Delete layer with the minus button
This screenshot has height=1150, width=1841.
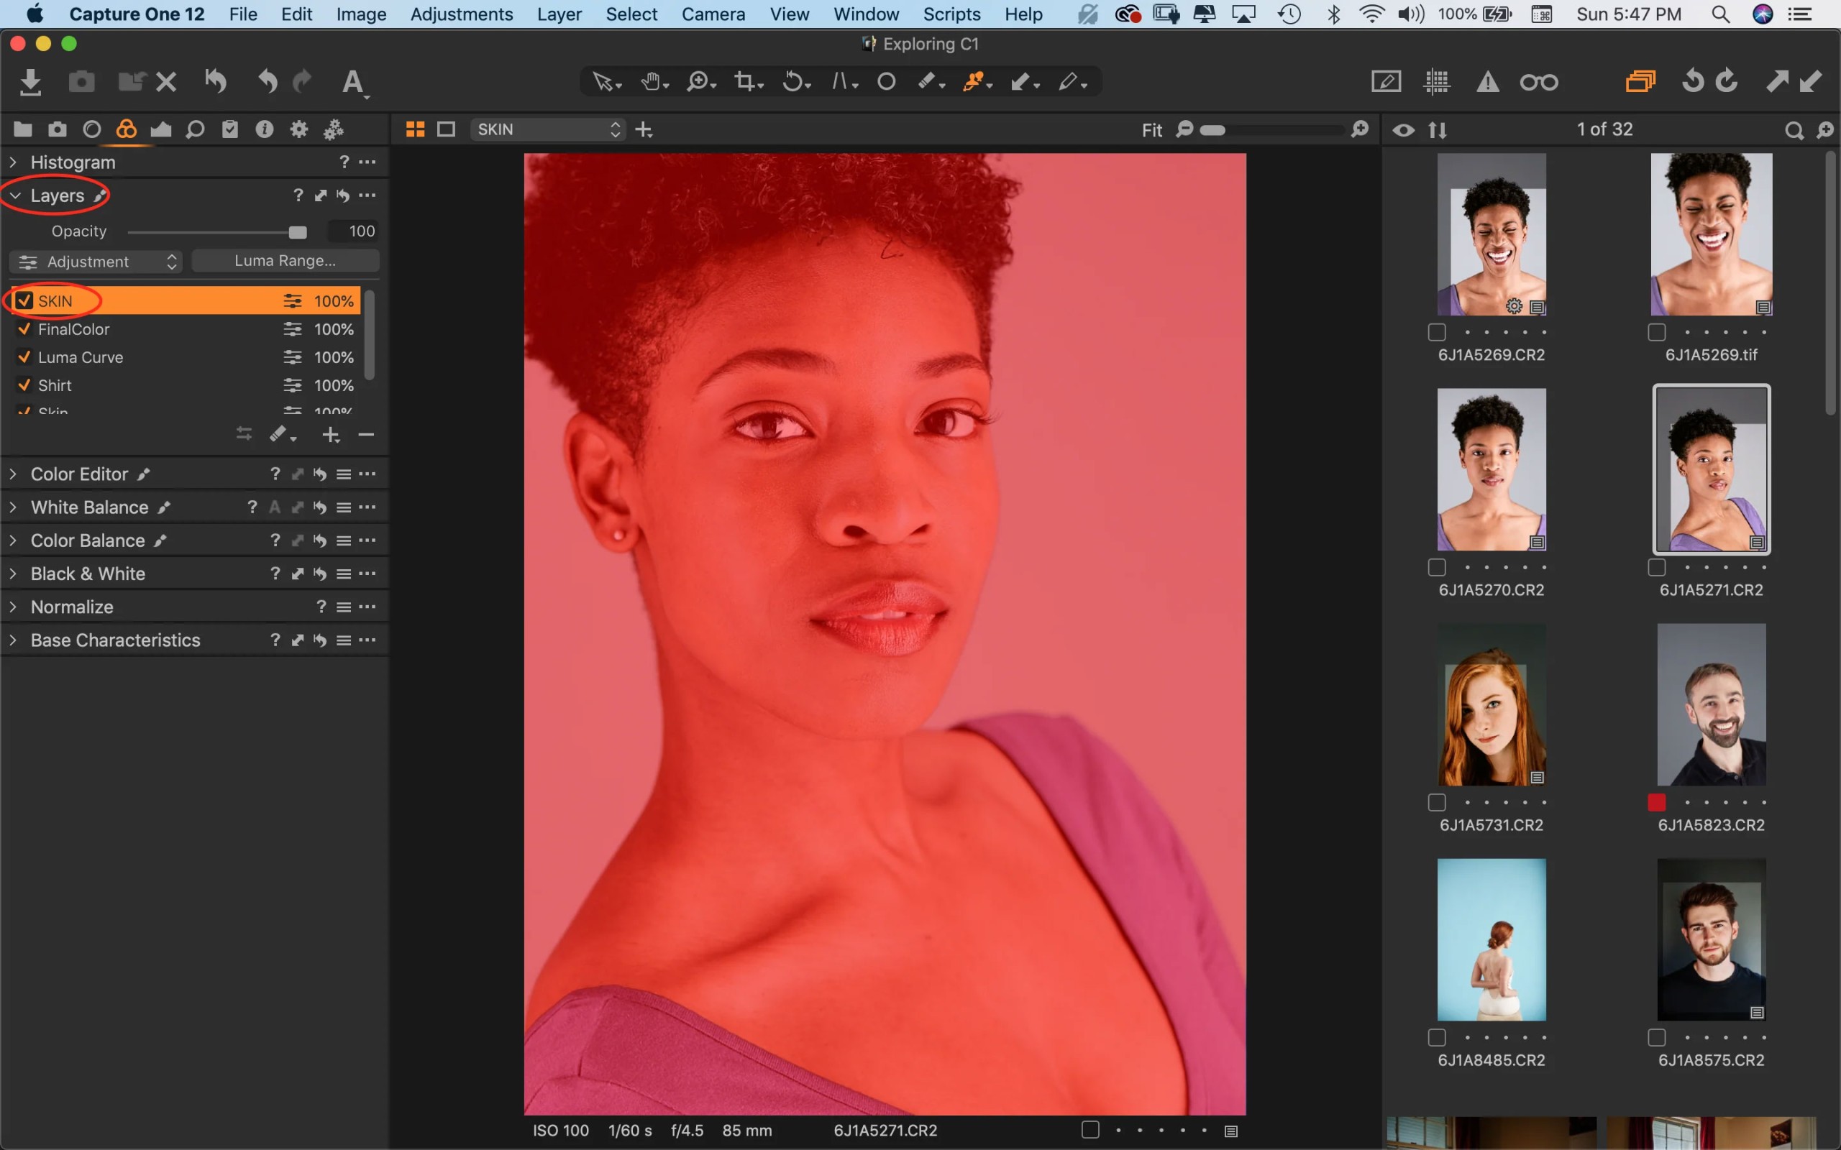[x=366, y=435]
